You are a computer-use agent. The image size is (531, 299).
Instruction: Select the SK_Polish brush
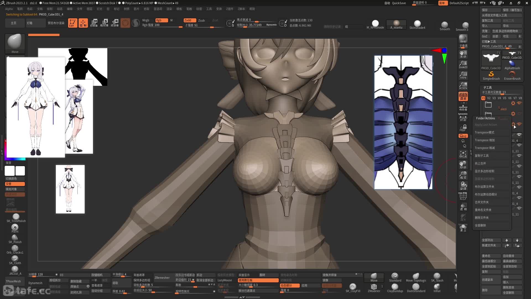click(15, 239)
